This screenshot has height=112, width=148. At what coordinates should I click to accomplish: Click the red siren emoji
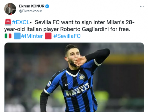pyautogui.click(x=8, y=22)
